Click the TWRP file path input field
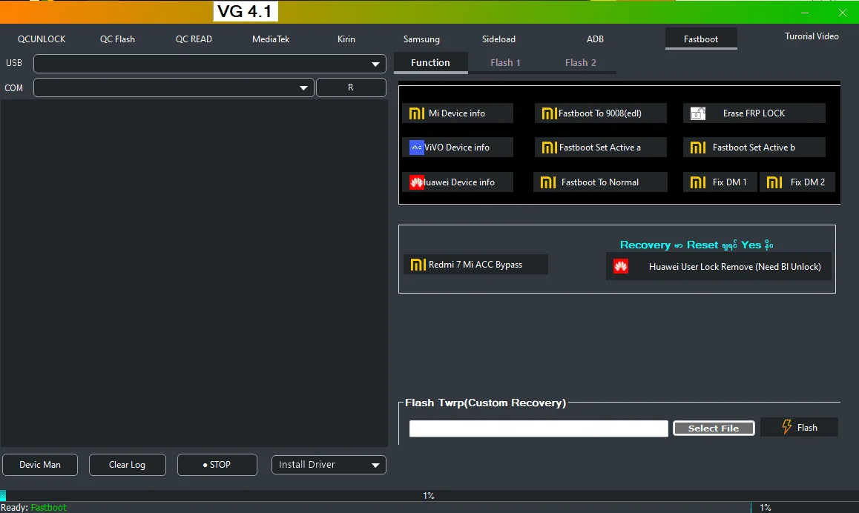This screenshot has width=859, height=513. 539,428
